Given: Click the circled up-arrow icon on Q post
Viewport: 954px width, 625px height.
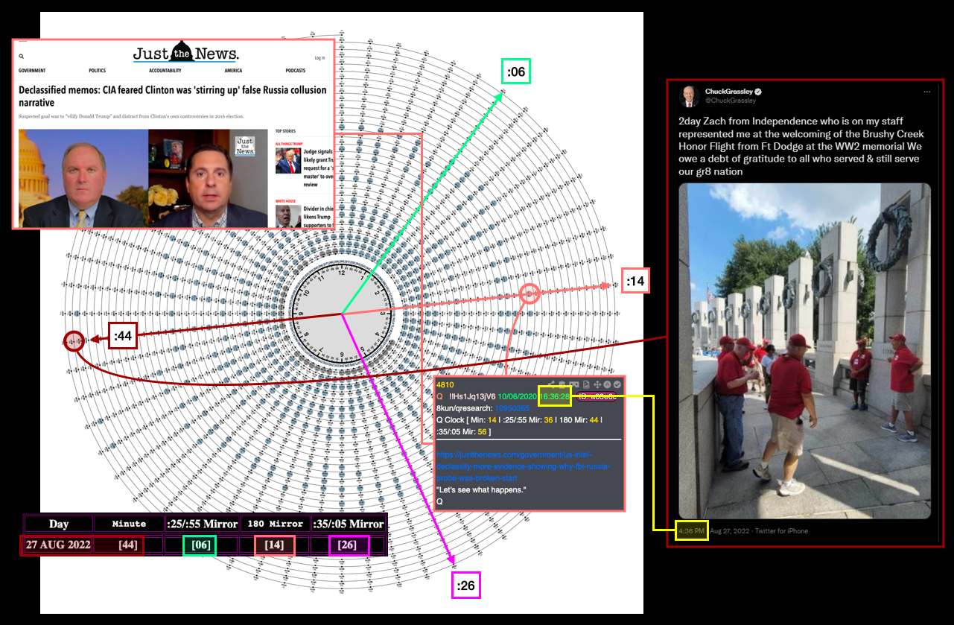Looking at the screenshot, I should (x=607, y=384).
